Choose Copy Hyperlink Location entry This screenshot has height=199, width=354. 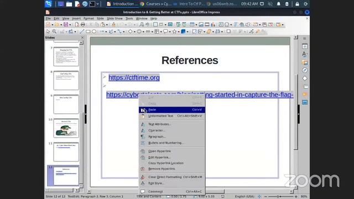172,163
